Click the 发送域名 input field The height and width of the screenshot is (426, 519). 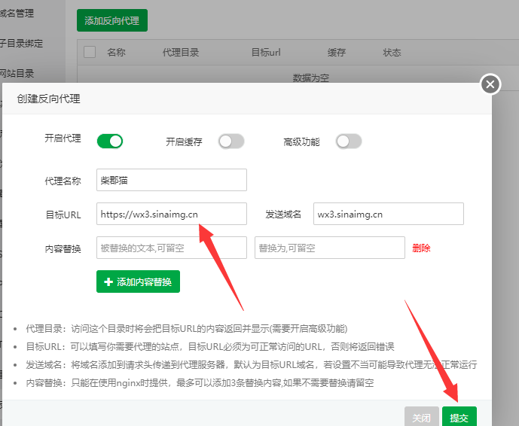388,214
